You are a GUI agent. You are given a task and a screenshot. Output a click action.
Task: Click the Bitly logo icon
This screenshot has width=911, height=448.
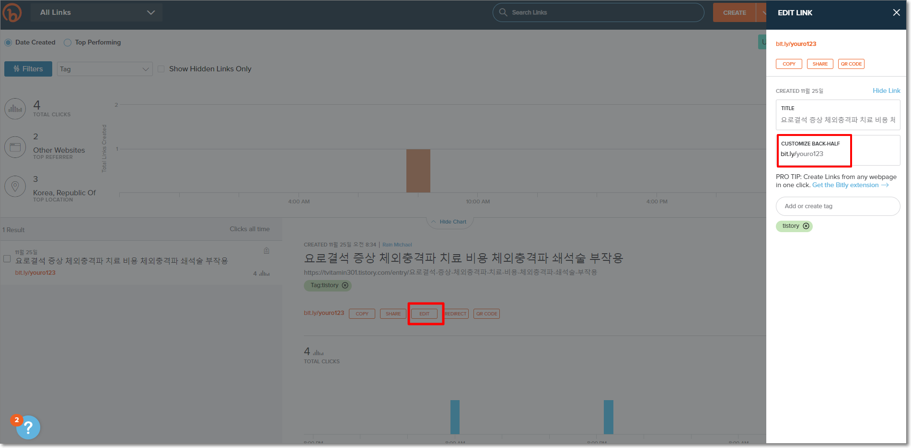tap(12, 12)
